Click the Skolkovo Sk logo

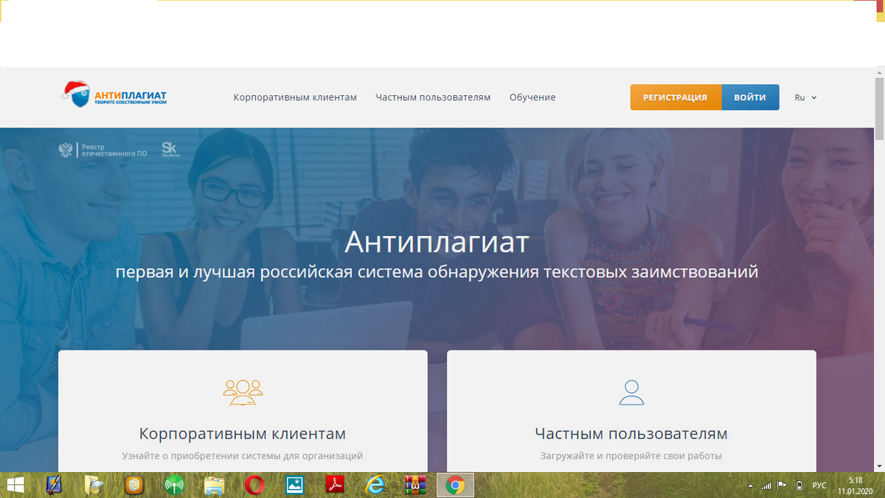tap(170, 149)
